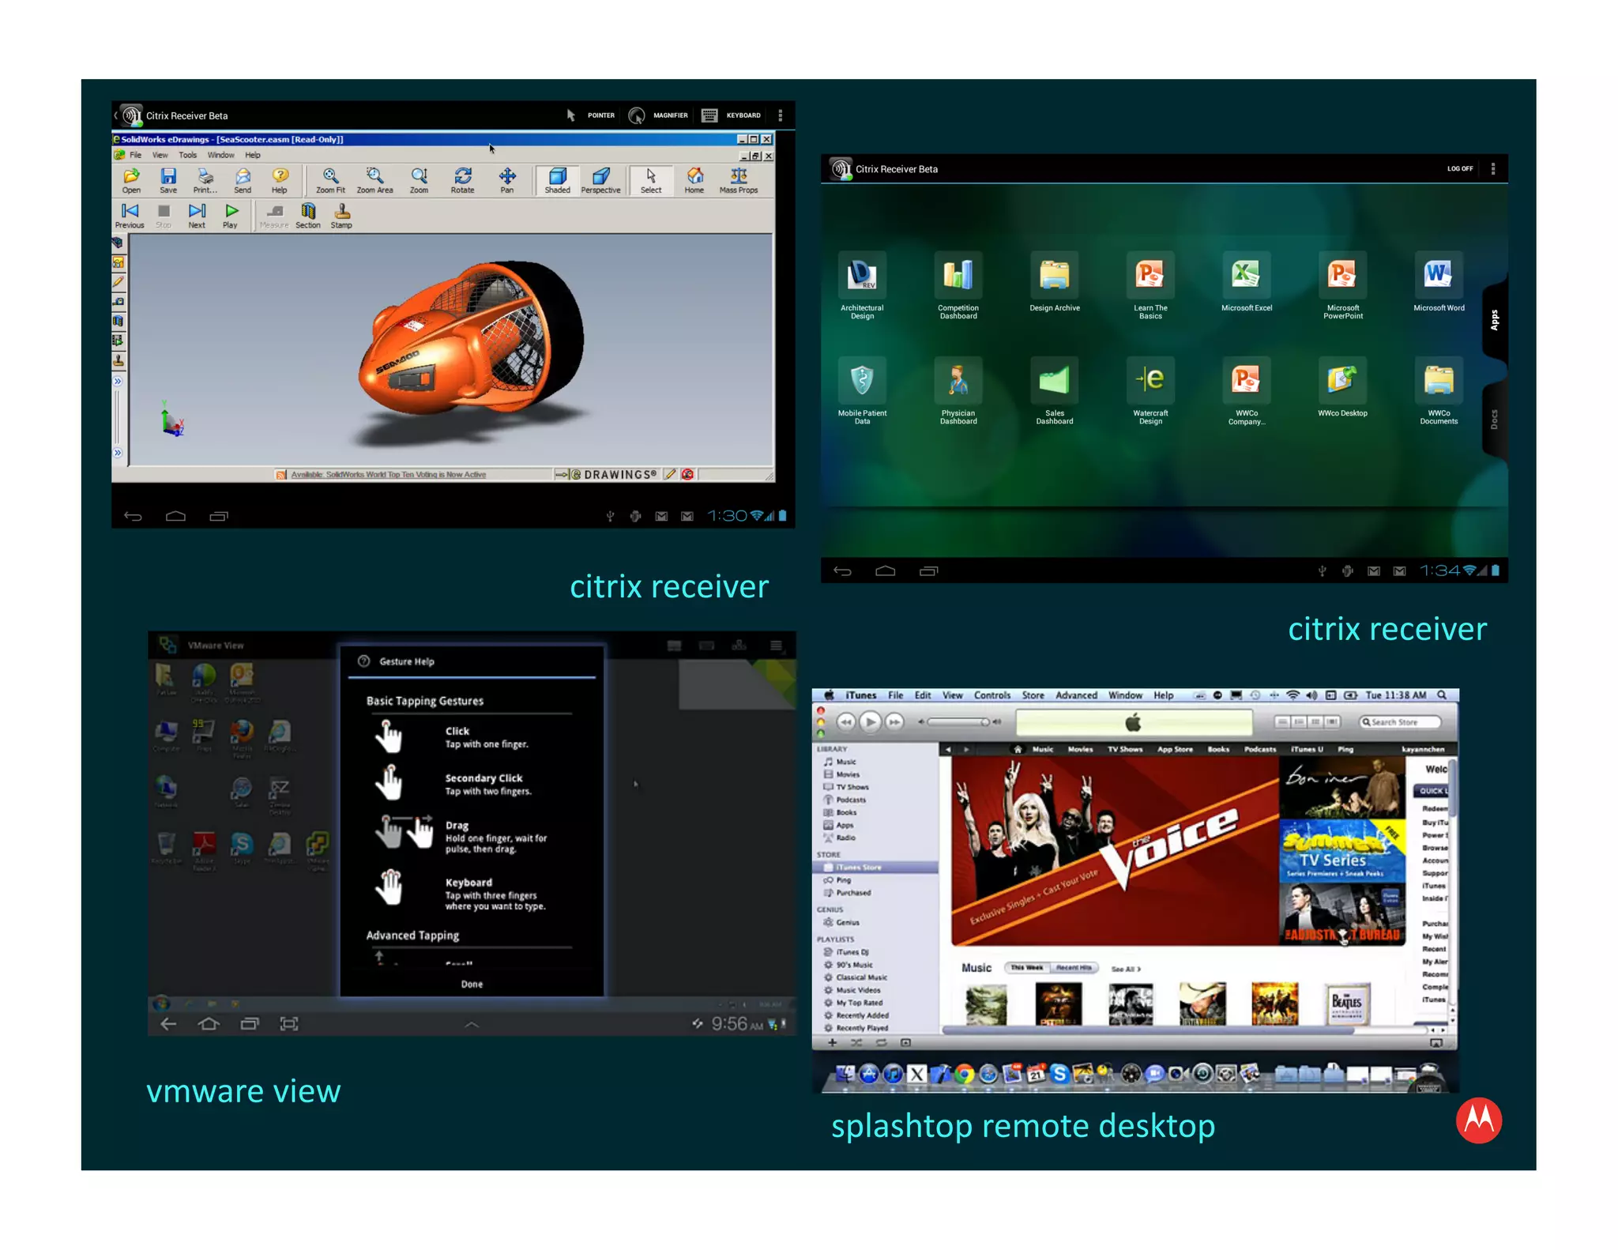This screenshot has width=1618, height=1250.
Task: Open Microsoft Excel in Citrix Receiver
Action: [1247, 282]
